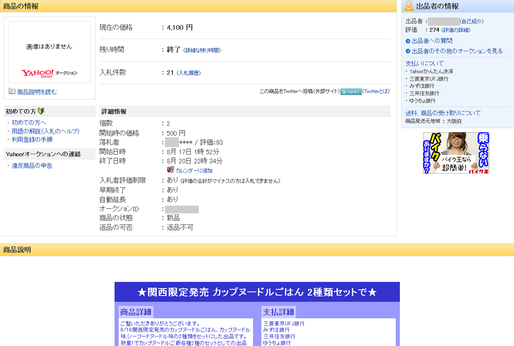Click the beginner mark icon by 初めての方

(41, 111)
